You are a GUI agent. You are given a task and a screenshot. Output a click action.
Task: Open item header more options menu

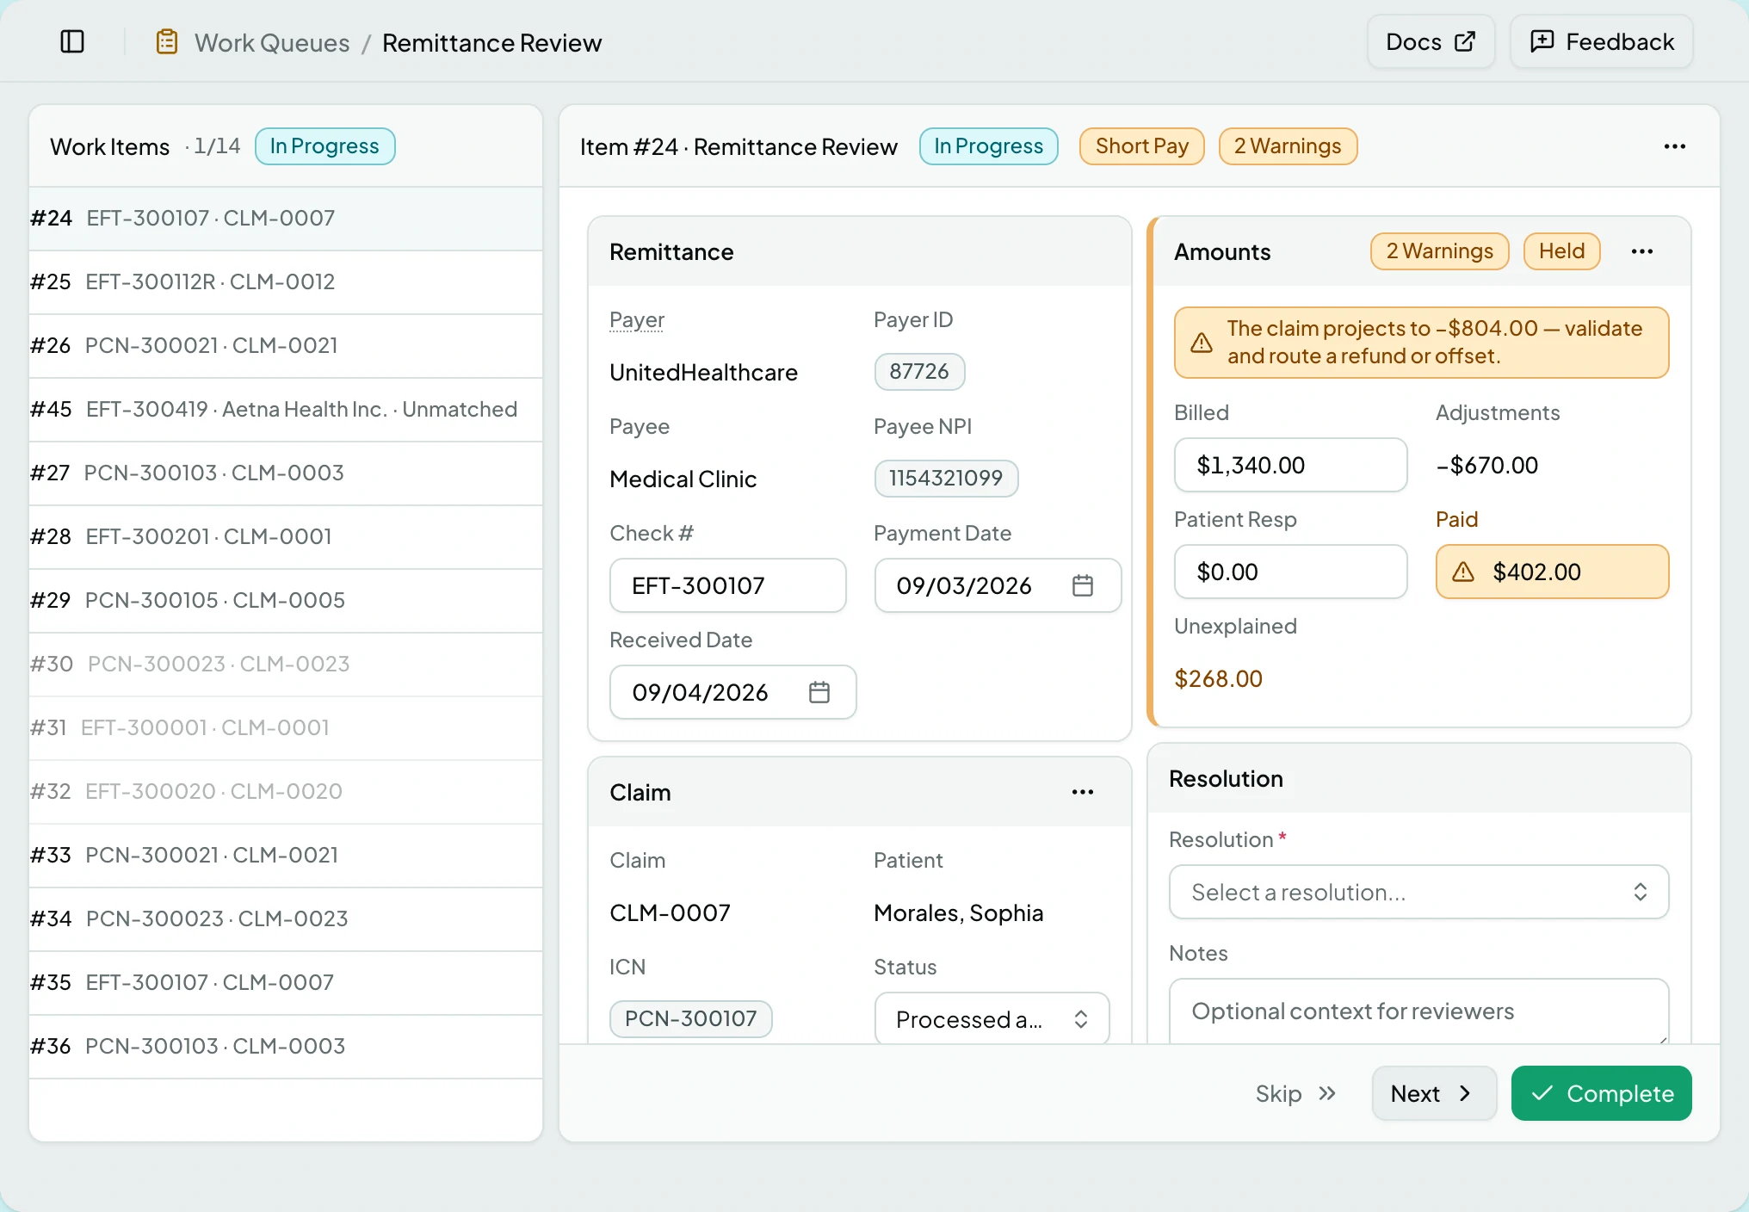(x=1675, y=146)
